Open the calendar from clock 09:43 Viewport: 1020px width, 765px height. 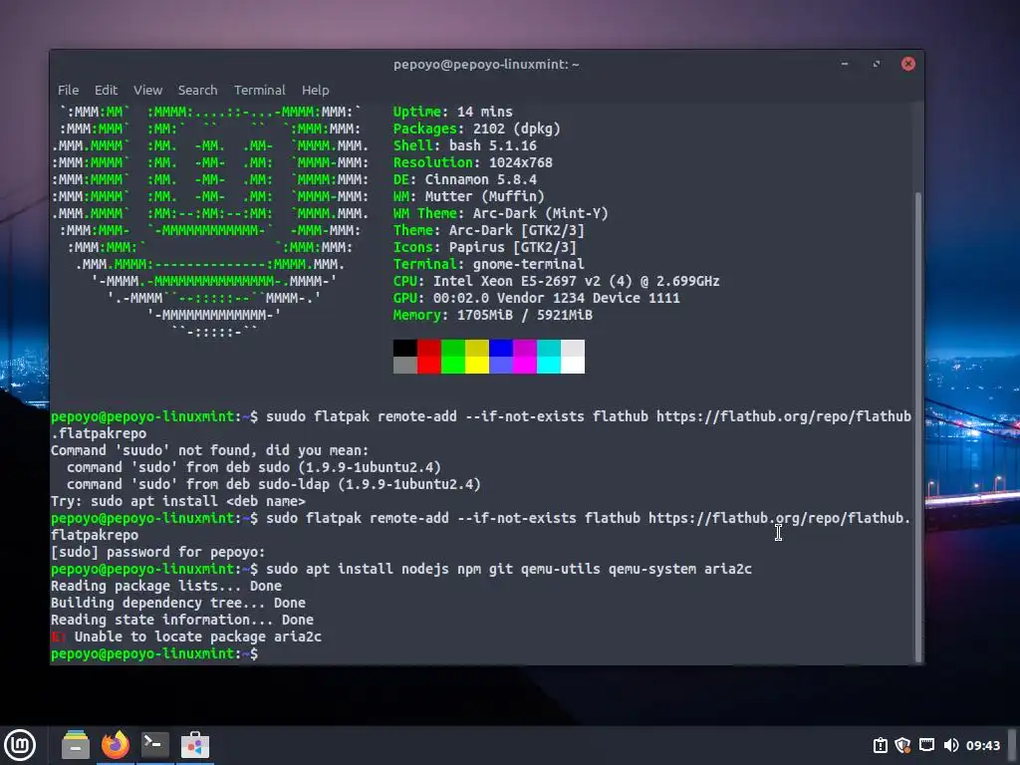tap(982, 745)
